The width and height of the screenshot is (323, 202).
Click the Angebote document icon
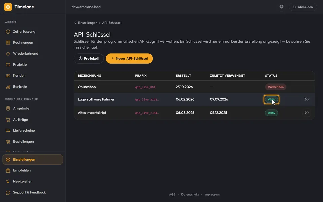point(8,108)
